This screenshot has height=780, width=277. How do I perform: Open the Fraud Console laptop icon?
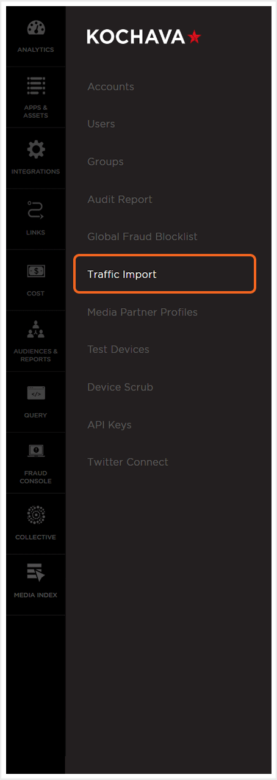point(35,452)
